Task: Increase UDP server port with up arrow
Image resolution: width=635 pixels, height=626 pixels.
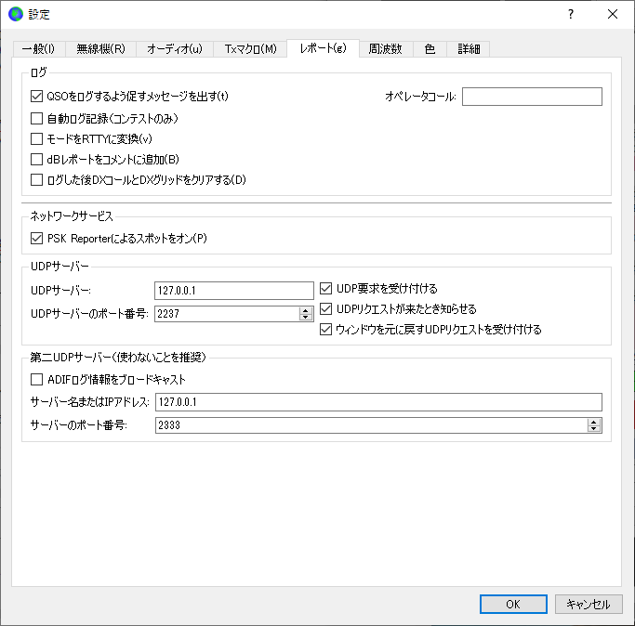Action: [306, 310]
